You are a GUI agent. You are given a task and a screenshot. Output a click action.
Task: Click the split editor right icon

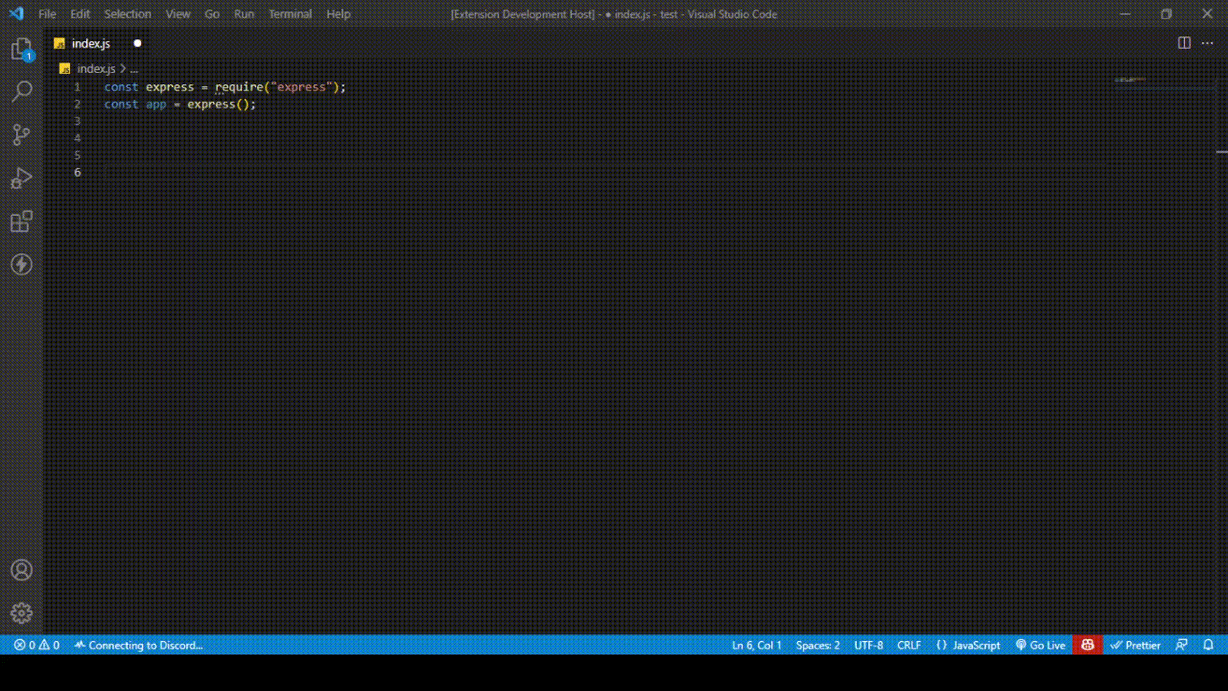(x=1184, y=43)
